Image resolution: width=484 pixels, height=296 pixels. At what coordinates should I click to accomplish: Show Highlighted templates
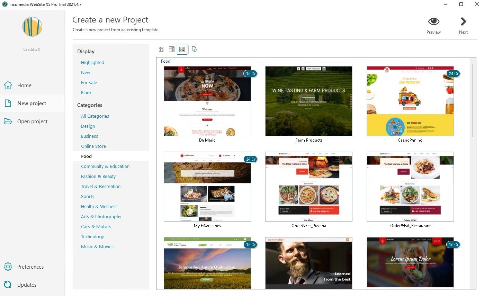92,62
